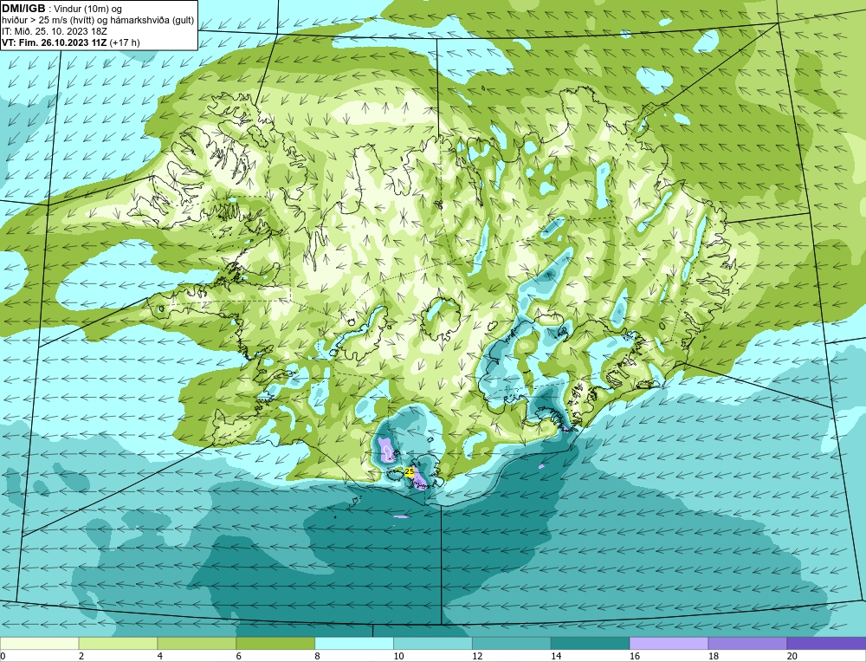Screen dimensions: 866x662
Task: Click the medium purple 18–20 m/s legend swatch
Action: (747, 643)
